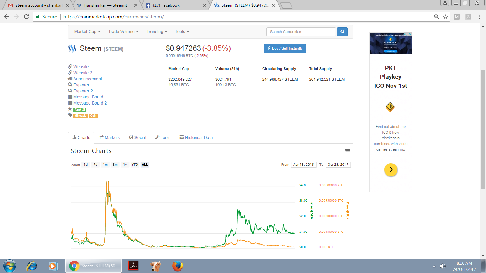Bookmark this page with the star icon
Viewport: 486px width, 273px height.
(x=445, y=17)
